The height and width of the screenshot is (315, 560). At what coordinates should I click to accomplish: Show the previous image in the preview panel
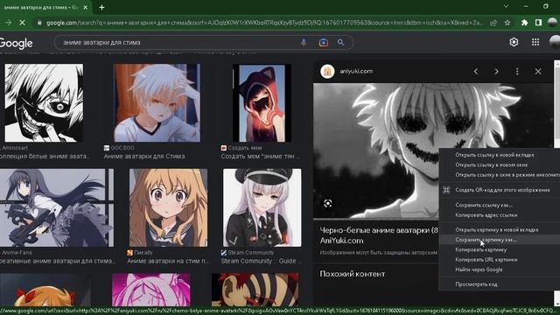(x=476, y=72)
